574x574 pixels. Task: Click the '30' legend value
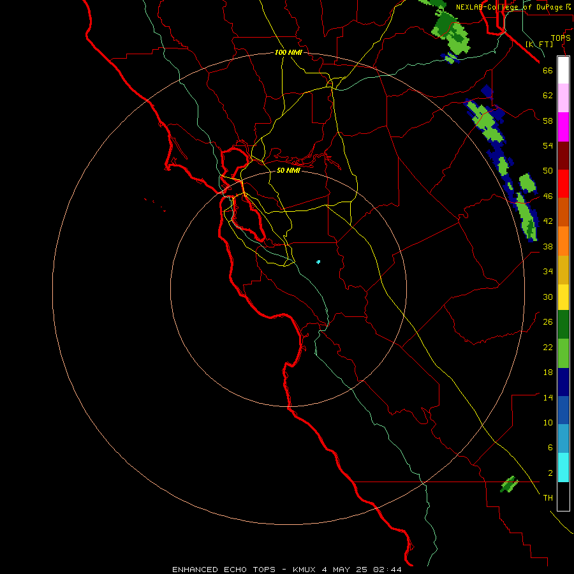[548, 297]
